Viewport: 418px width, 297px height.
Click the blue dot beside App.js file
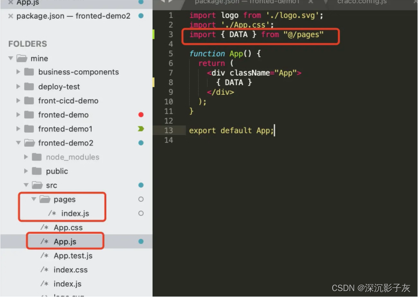(x=141, y=241)
